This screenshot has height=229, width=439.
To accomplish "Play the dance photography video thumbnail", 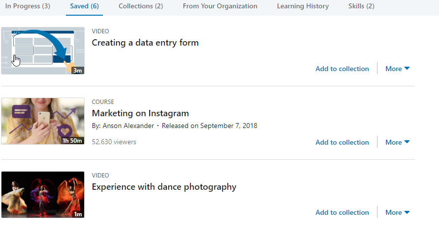I will coord(43,194).
